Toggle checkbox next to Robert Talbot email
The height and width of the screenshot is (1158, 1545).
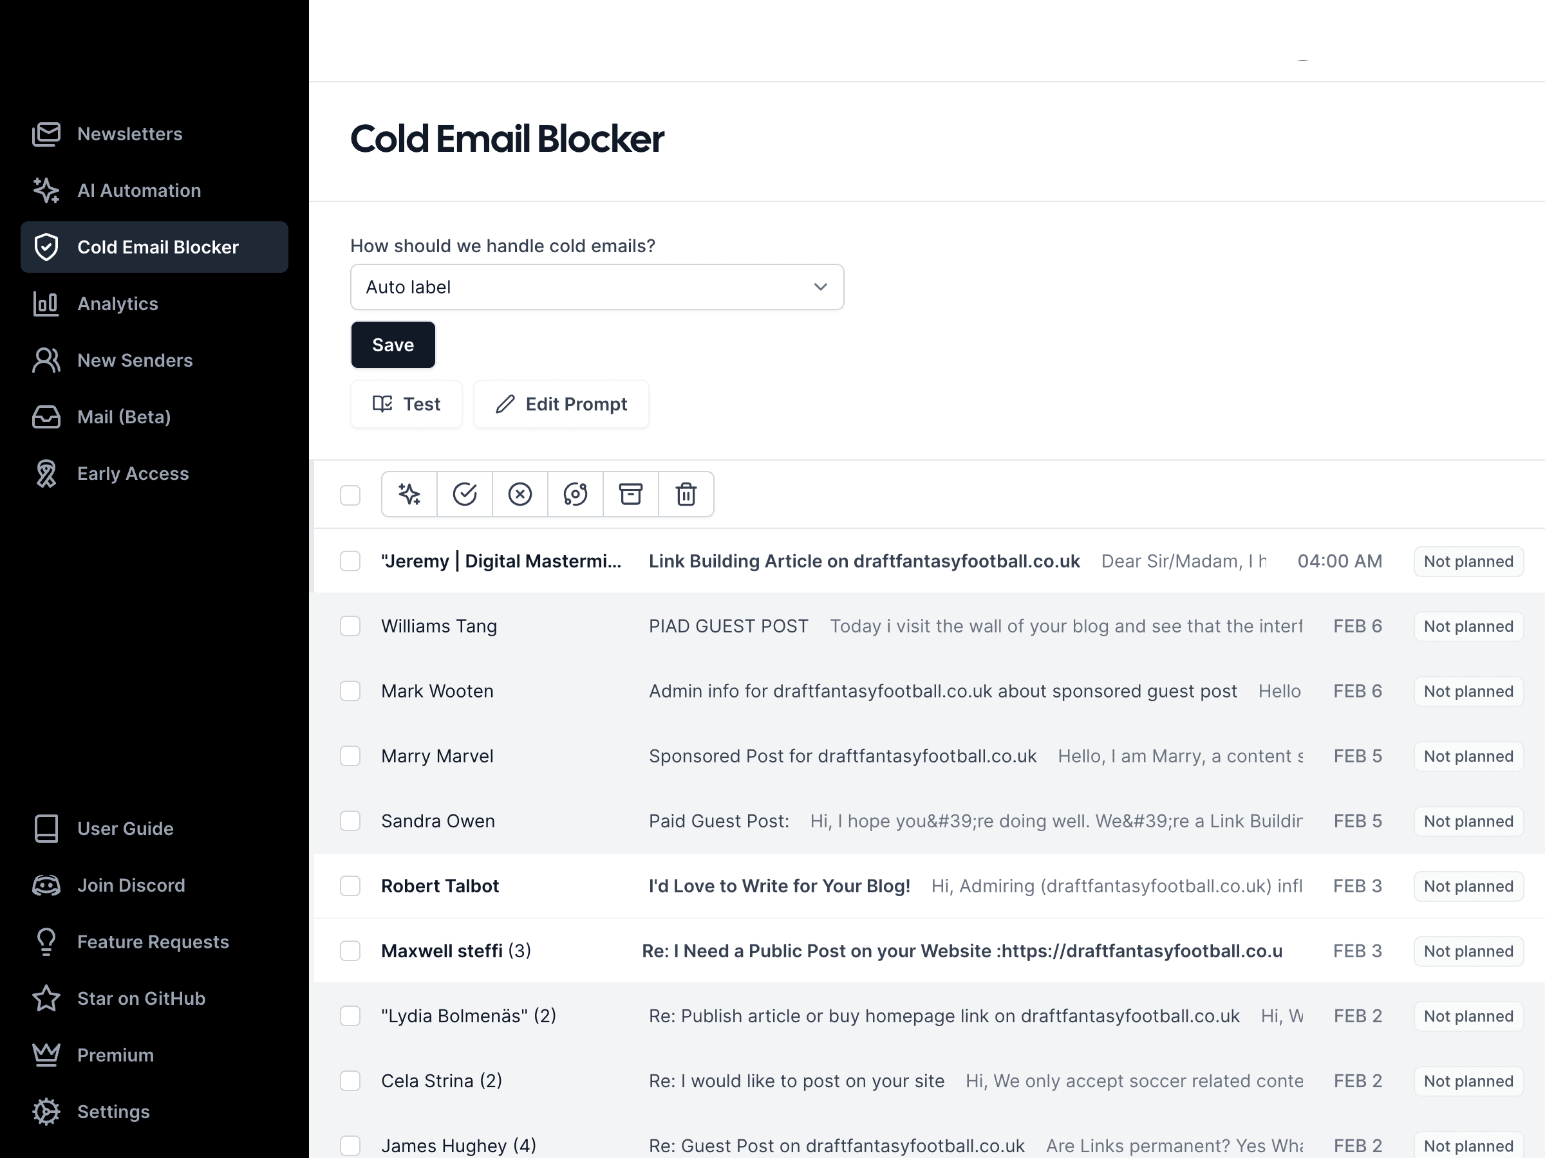(349, 885)
